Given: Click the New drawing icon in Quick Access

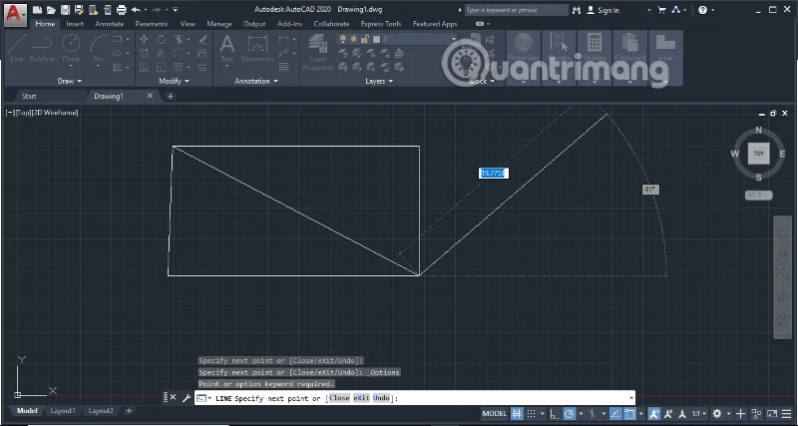Looking at the screenshot, I should pyautogui.click(x=38, y=10).
